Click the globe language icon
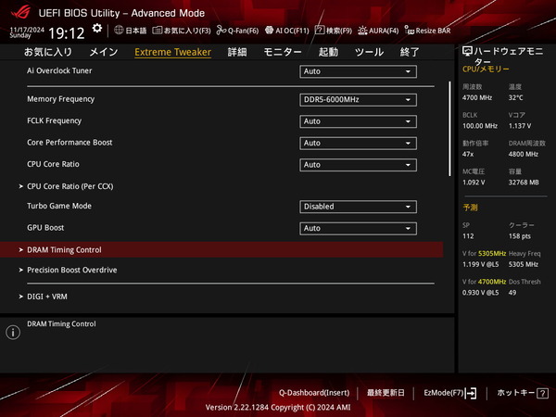Screen dimensions: 556x417 pyautogui.click(x=119, y=31)
